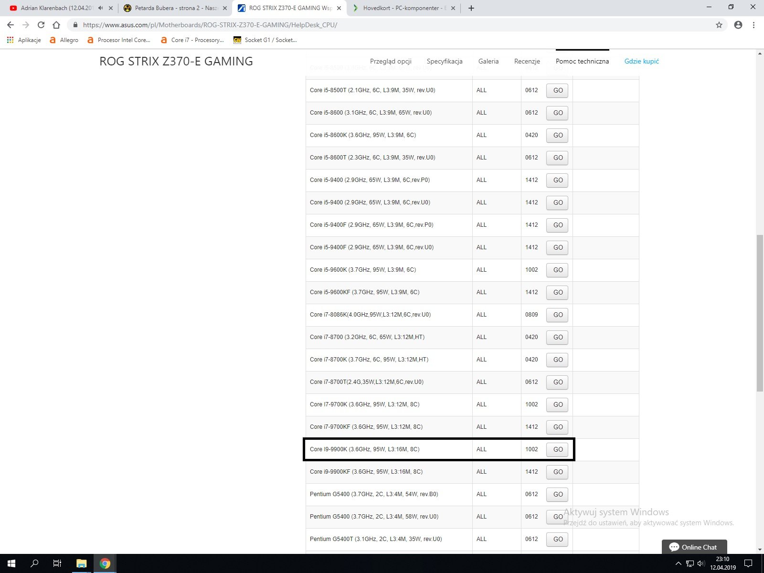
Task: Click GO for Core i5-8500T
Action: tap(557, 90)
